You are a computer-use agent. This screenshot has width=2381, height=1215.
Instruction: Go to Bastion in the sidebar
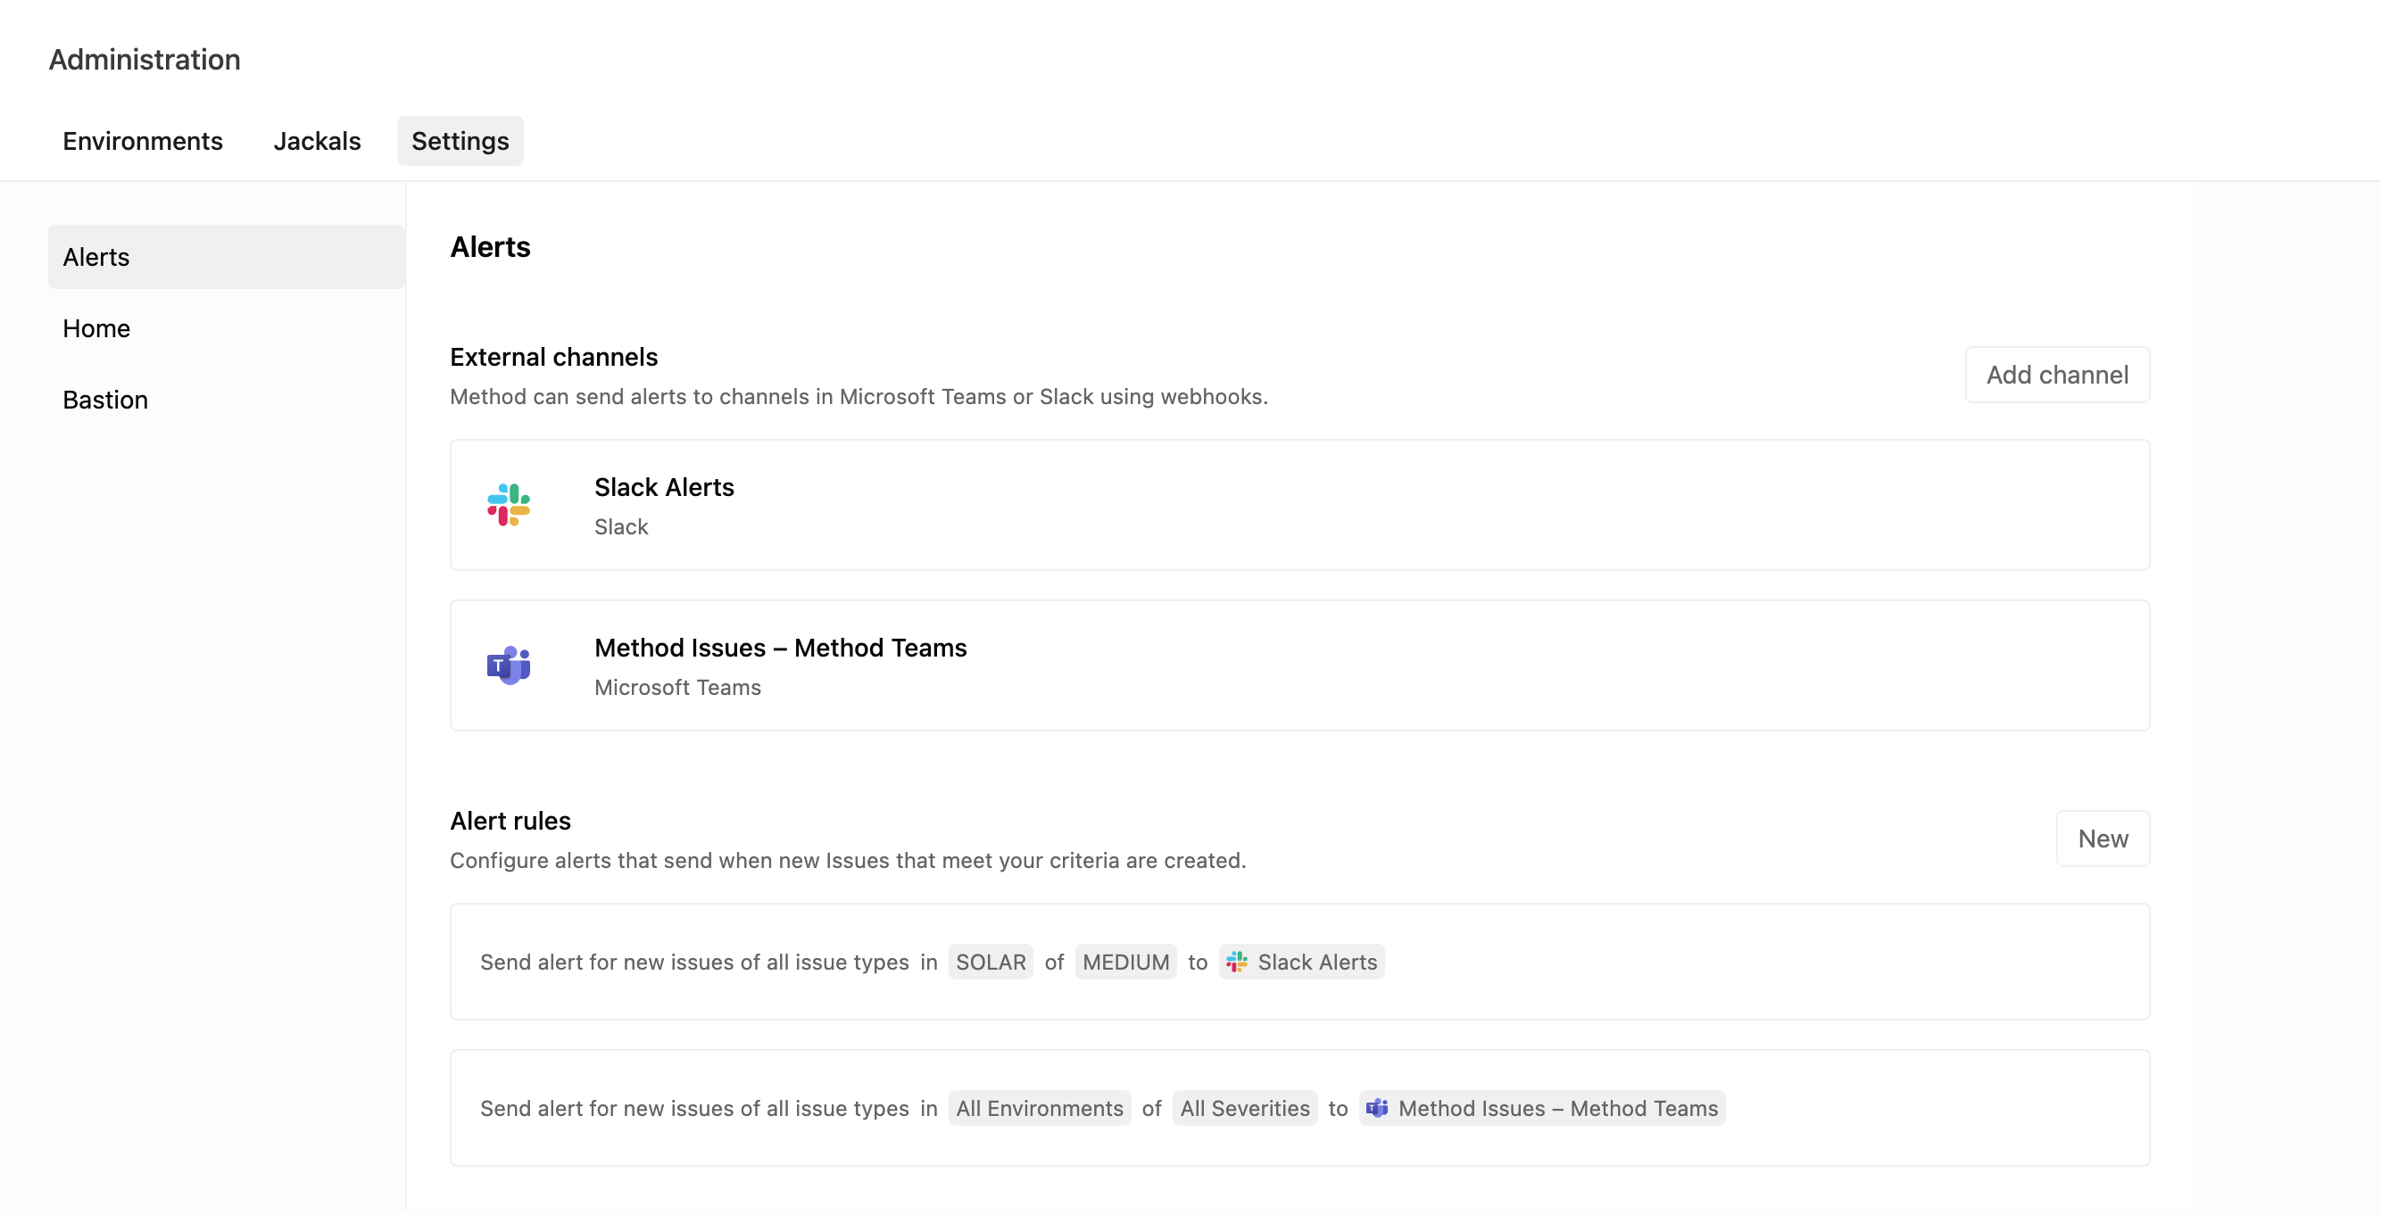[x=105, y=399]
